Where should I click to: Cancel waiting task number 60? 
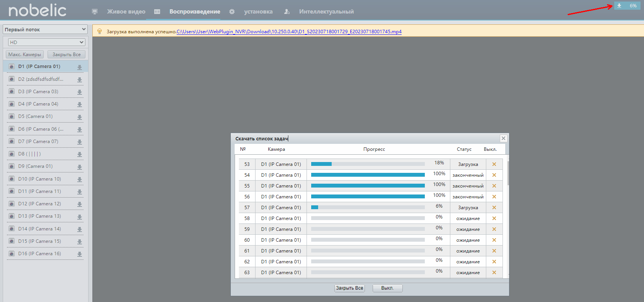(x=494, y=240)
